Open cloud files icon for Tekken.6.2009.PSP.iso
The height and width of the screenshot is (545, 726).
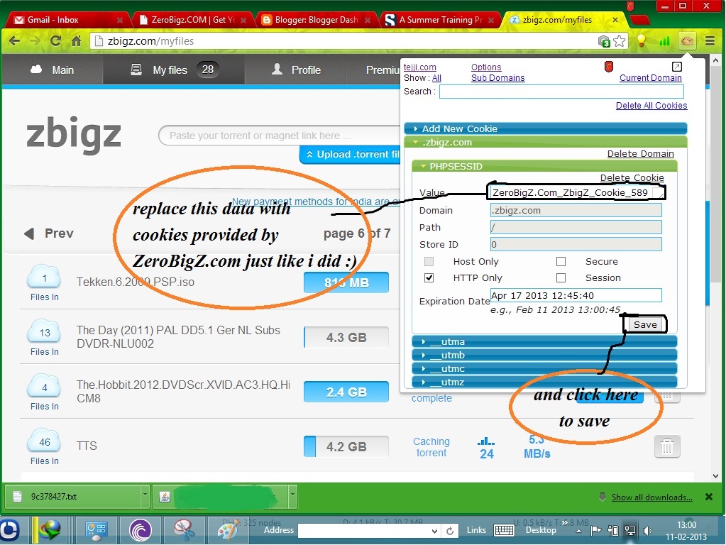[44, 277]
